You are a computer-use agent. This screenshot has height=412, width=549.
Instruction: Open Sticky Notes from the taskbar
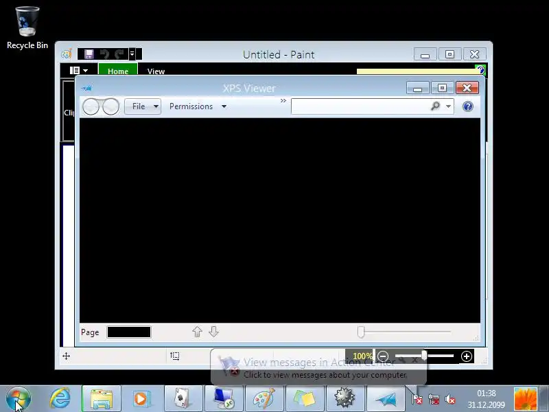305,399
